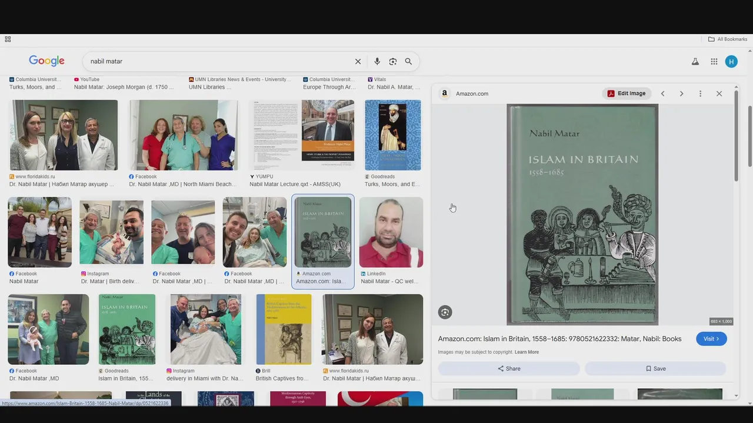Click the nabil matar search field
The height and width of the screenshot is (423, 753).
coord(218,62)
